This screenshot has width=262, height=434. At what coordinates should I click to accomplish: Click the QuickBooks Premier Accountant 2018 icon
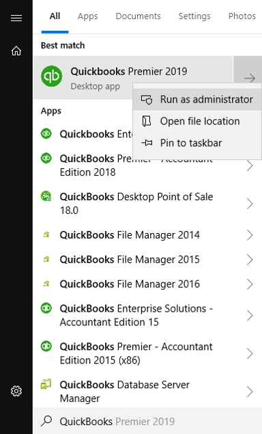click(x=46, y=159)
